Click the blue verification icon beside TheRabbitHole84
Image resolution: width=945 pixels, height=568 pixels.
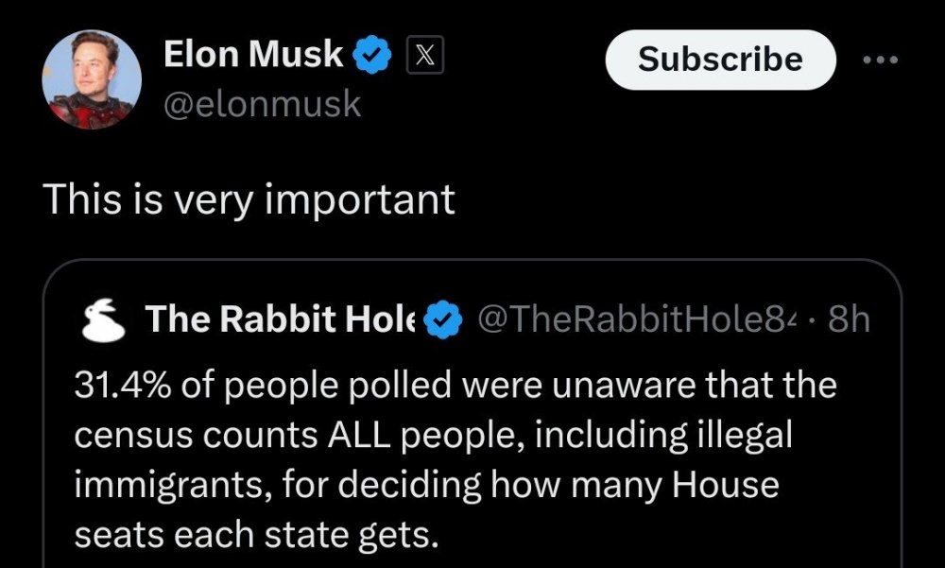pyautogui.click(x=440, y=319)
